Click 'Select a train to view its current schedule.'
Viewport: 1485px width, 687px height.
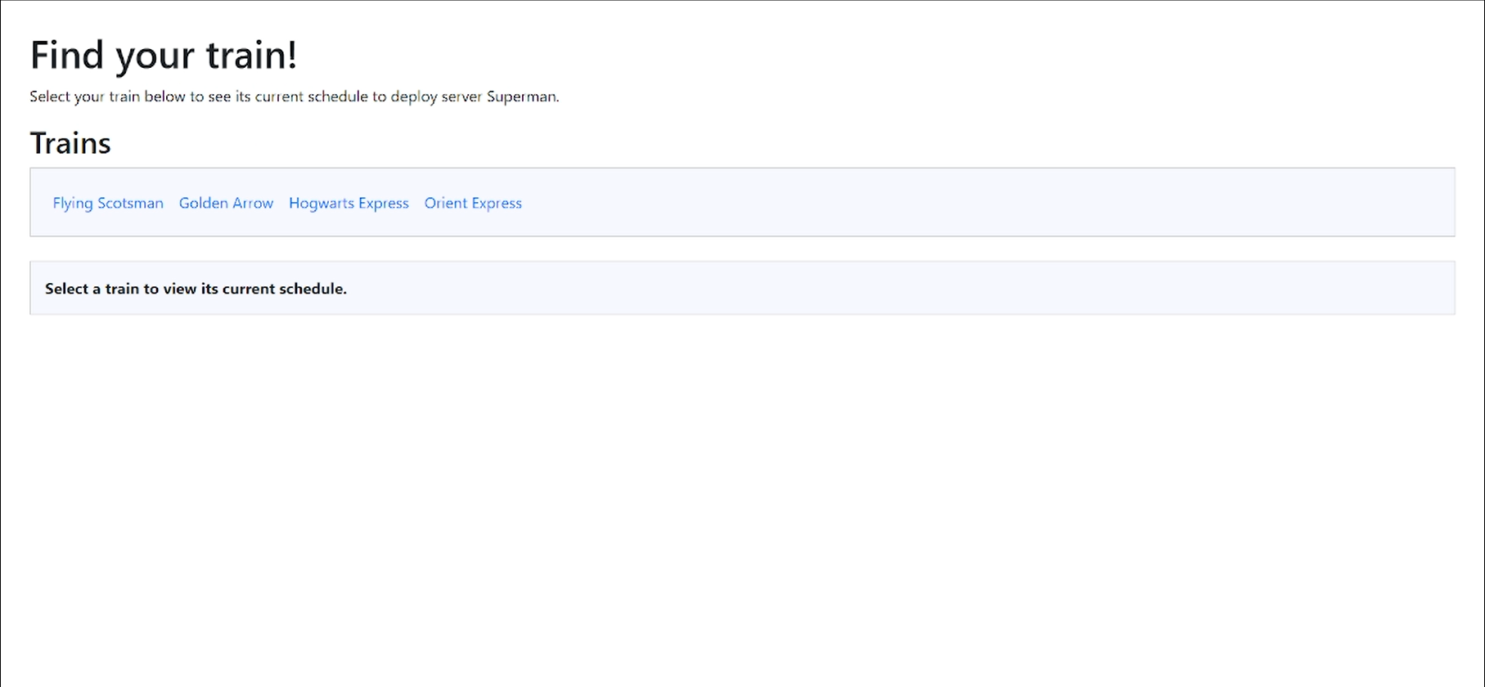point(196,289)
